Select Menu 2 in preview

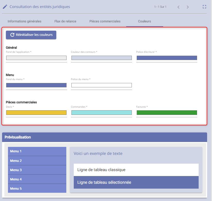click(37, 161)
